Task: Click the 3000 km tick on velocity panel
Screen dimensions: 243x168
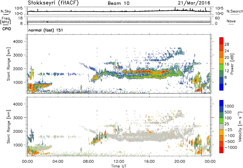Action: click(18, 118)
